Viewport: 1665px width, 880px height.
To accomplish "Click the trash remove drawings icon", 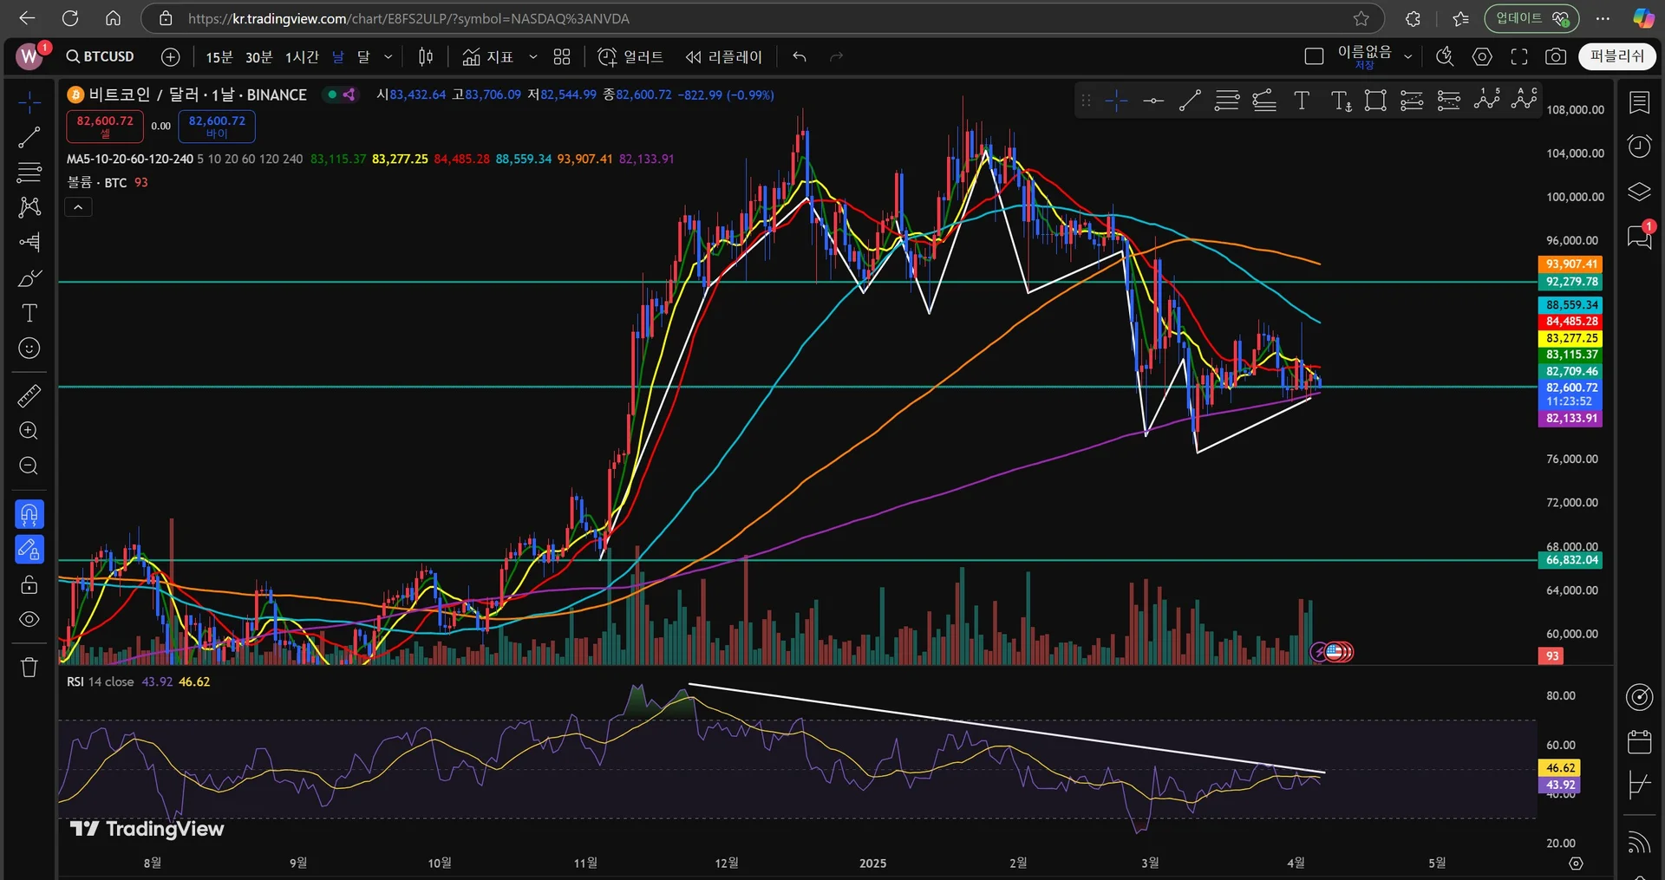I will click(29, 667).
